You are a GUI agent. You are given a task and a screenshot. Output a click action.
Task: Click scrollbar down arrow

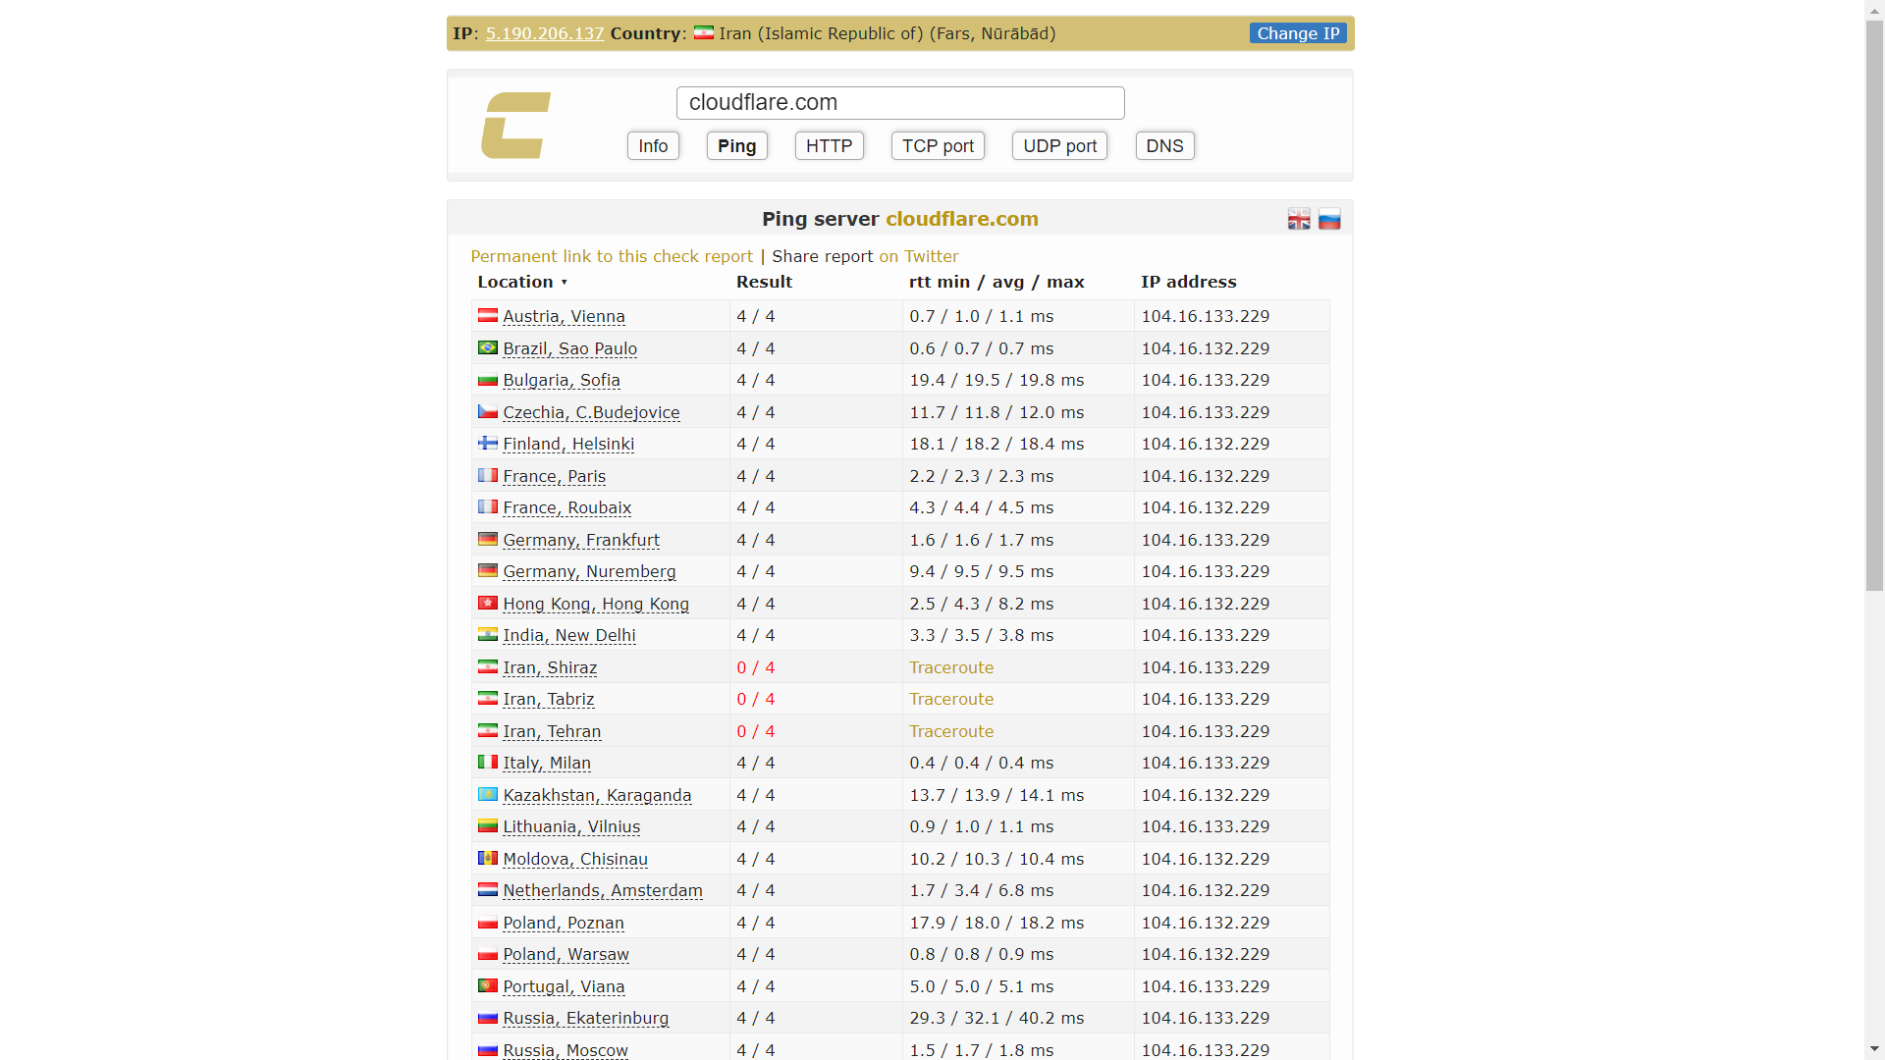1874,1049
